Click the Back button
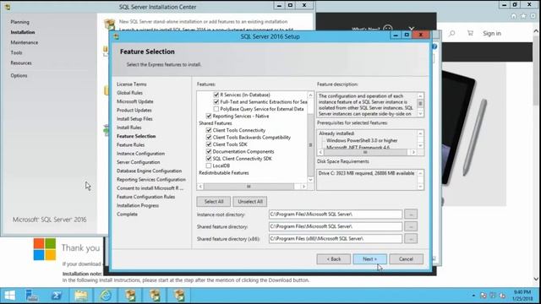Screen dimensions: 541x304 pos(334,259)
